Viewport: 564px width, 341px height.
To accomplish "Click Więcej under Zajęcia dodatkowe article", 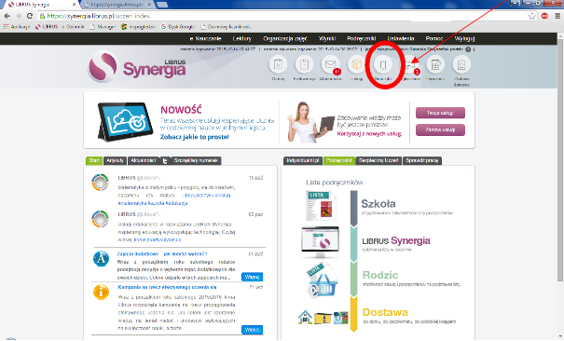I will tap(252, 277).
